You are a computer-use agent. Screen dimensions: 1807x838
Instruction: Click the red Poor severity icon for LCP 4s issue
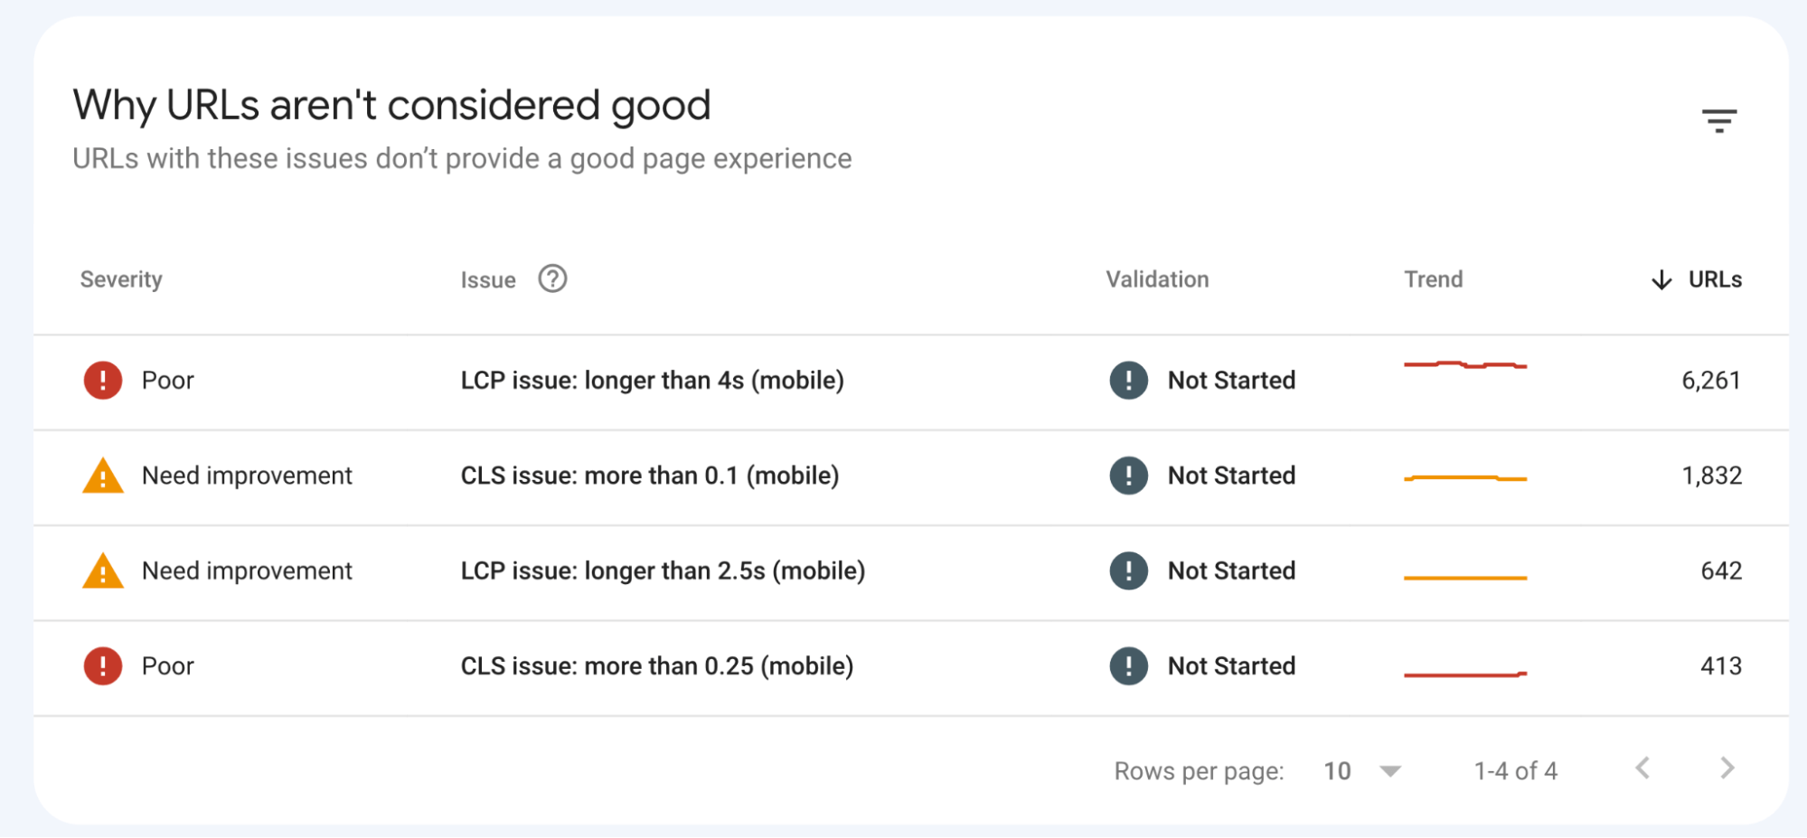(x=102, y=381)
